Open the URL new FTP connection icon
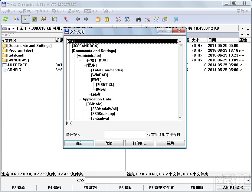 tap(127, 19)
